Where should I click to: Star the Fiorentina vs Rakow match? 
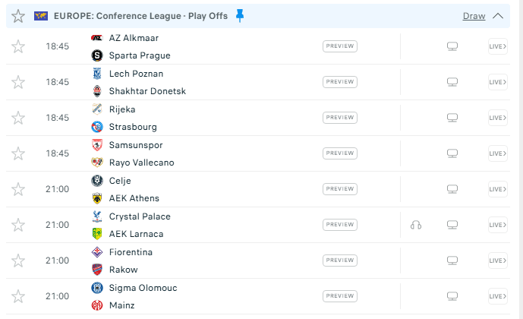click(18, 261)
